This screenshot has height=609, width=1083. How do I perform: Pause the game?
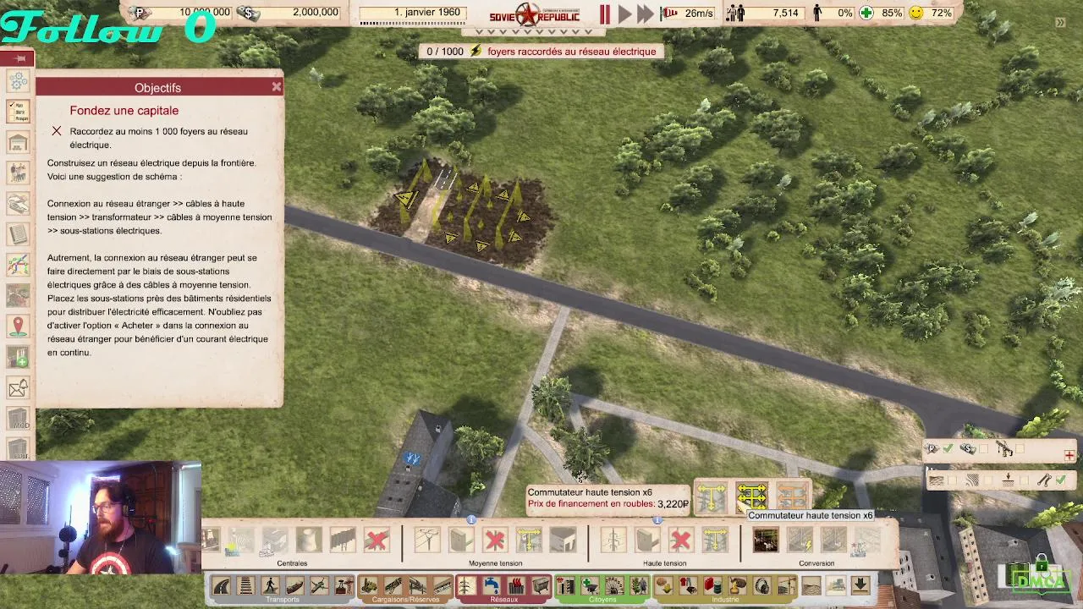[605, 14]
